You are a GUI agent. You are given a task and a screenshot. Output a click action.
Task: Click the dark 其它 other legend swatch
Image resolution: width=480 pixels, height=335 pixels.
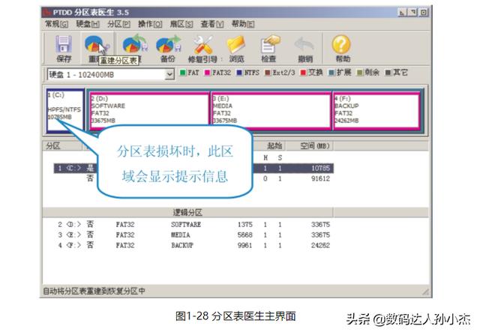pyautogui.click(x=388, y=73)
